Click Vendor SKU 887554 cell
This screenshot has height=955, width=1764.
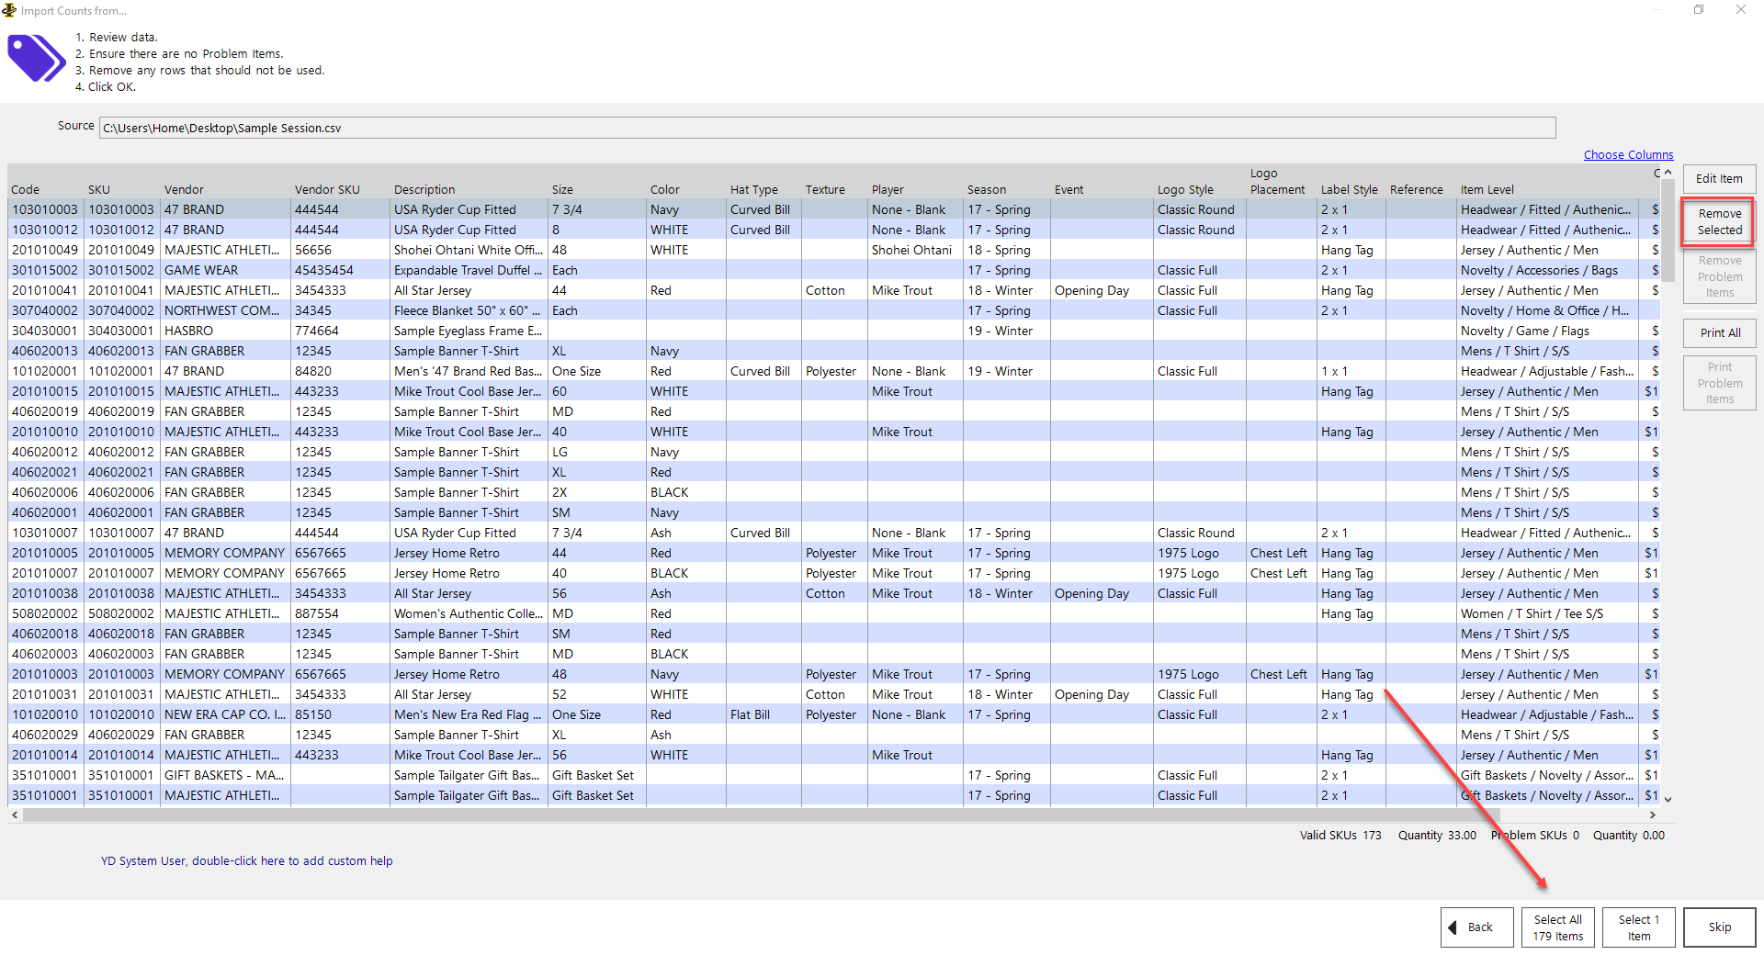341,614
